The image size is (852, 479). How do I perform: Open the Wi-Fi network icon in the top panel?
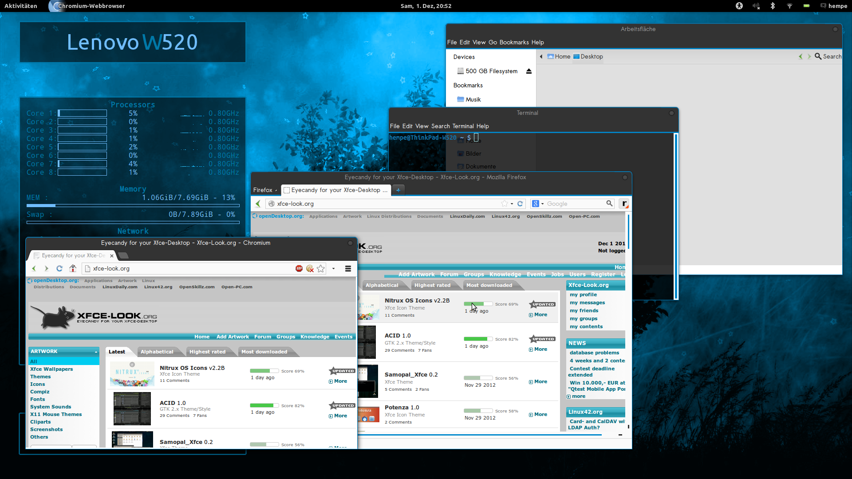[789, 6]
